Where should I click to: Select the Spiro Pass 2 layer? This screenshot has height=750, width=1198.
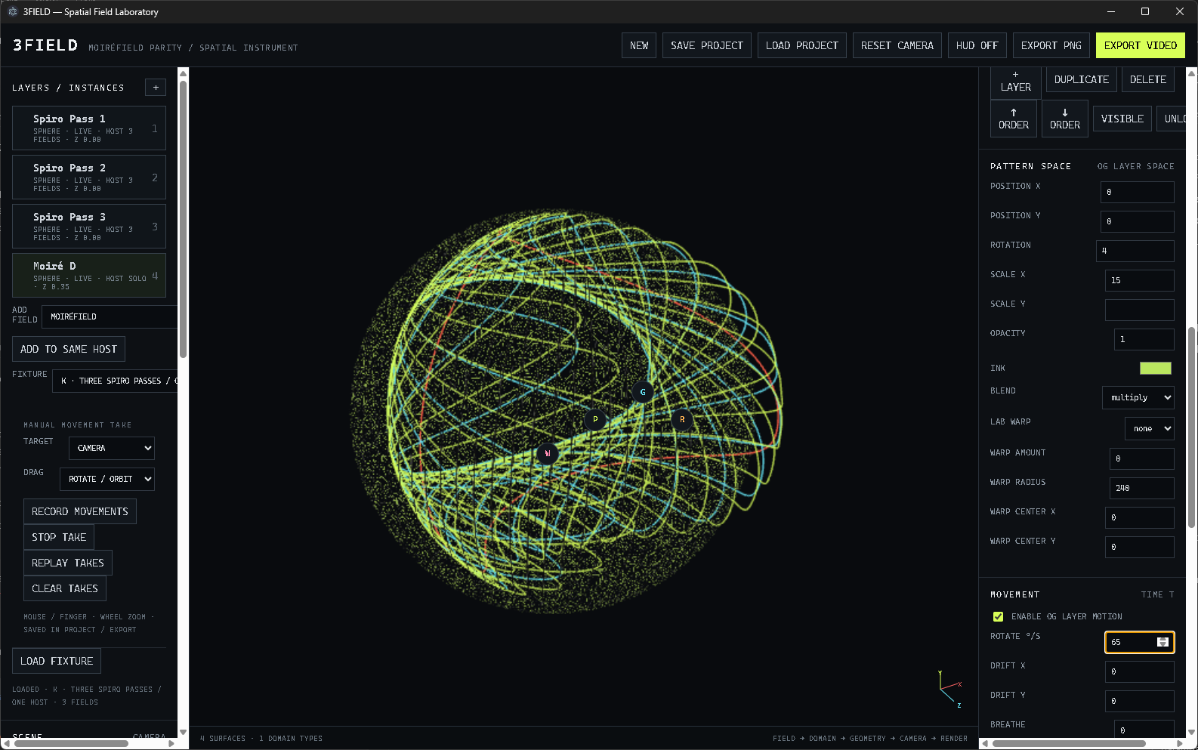click(89, 177)
